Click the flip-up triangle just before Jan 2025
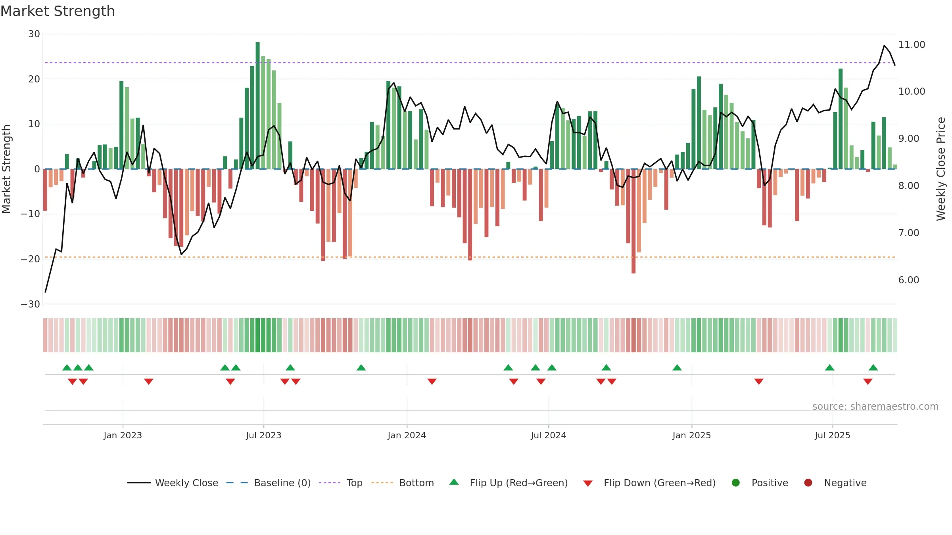Screen dimensions: 952x535 (677, 367)
